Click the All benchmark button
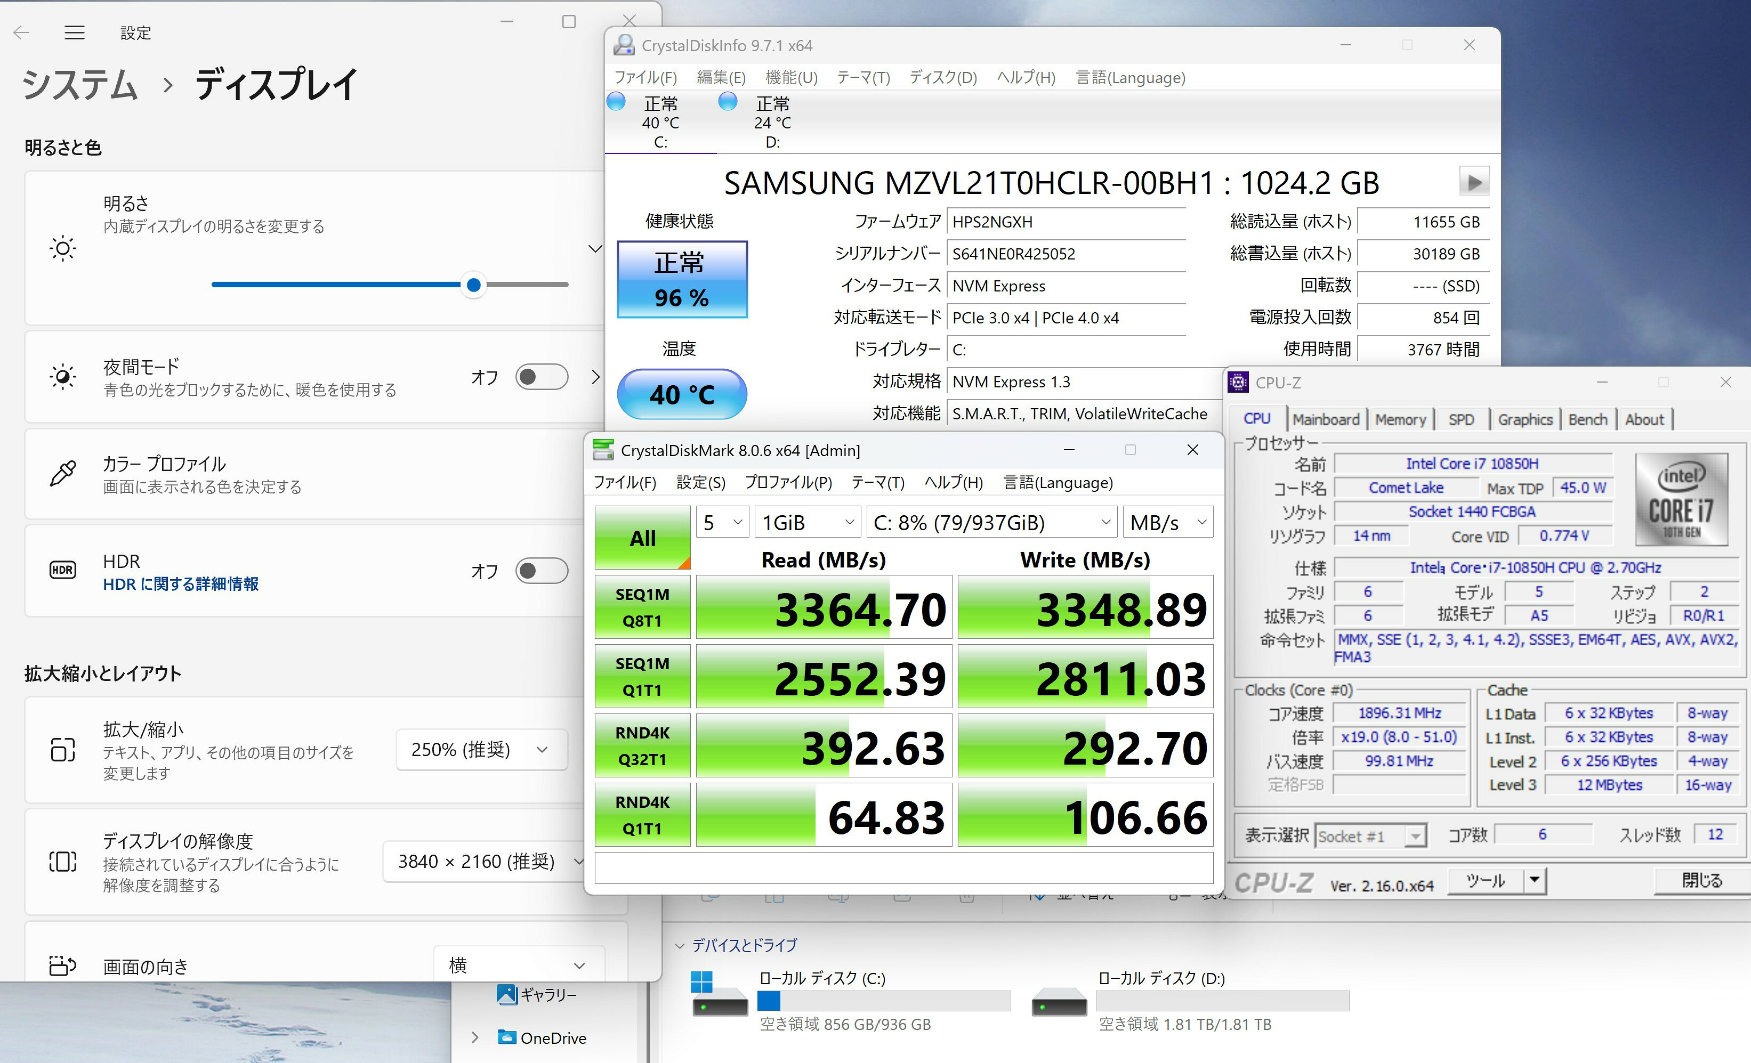Viewport: 1751px width, 1063px height. (x=642, y=538)
